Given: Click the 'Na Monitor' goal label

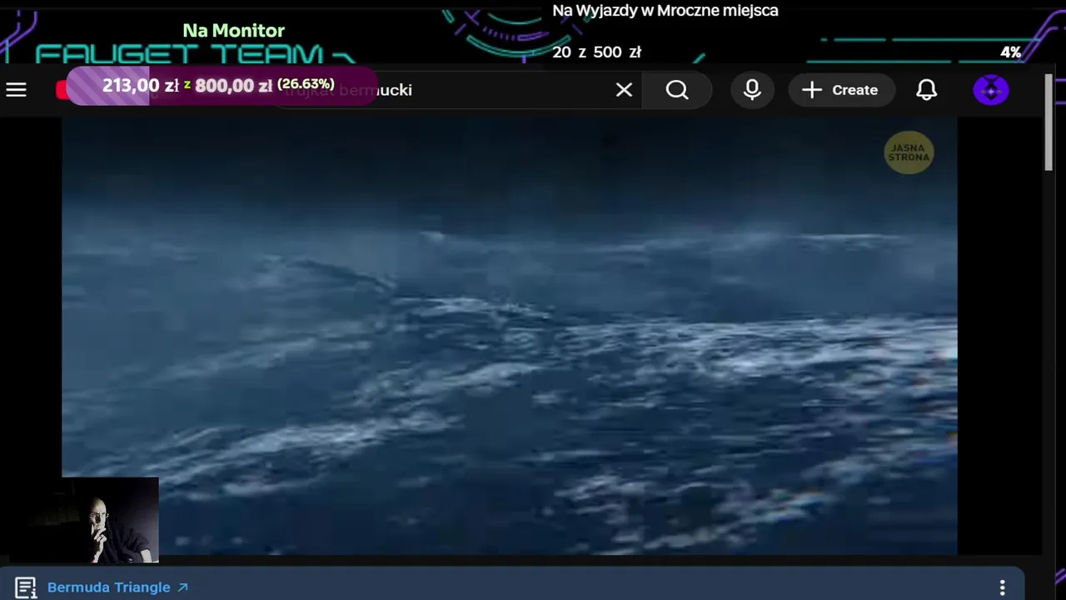Looking at the screenshot, I should 234,31.
